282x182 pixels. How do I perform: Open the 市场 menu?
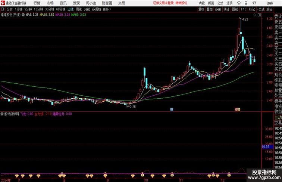pos(50,3)
